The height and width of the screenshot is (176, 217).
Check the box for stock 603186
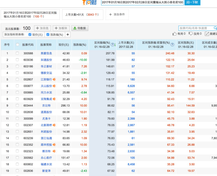click(17, 66)
